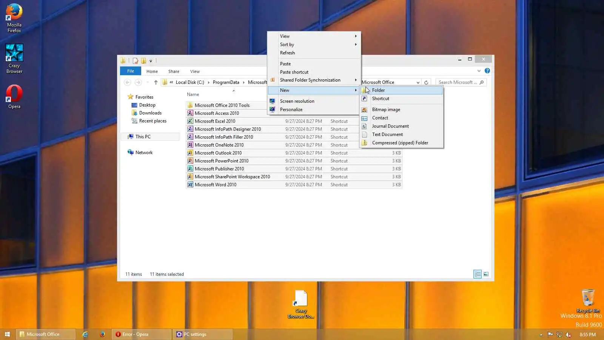Viewport: 604px width, 340px height.
Task: Switch to the Explorer View ribbon tab
Action: 195,71
